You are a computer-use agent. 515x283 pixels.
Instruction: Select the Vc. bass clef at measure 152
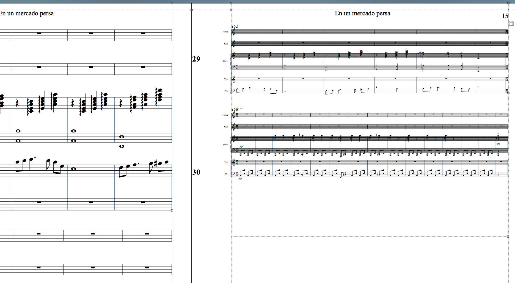tap(234, 90)
